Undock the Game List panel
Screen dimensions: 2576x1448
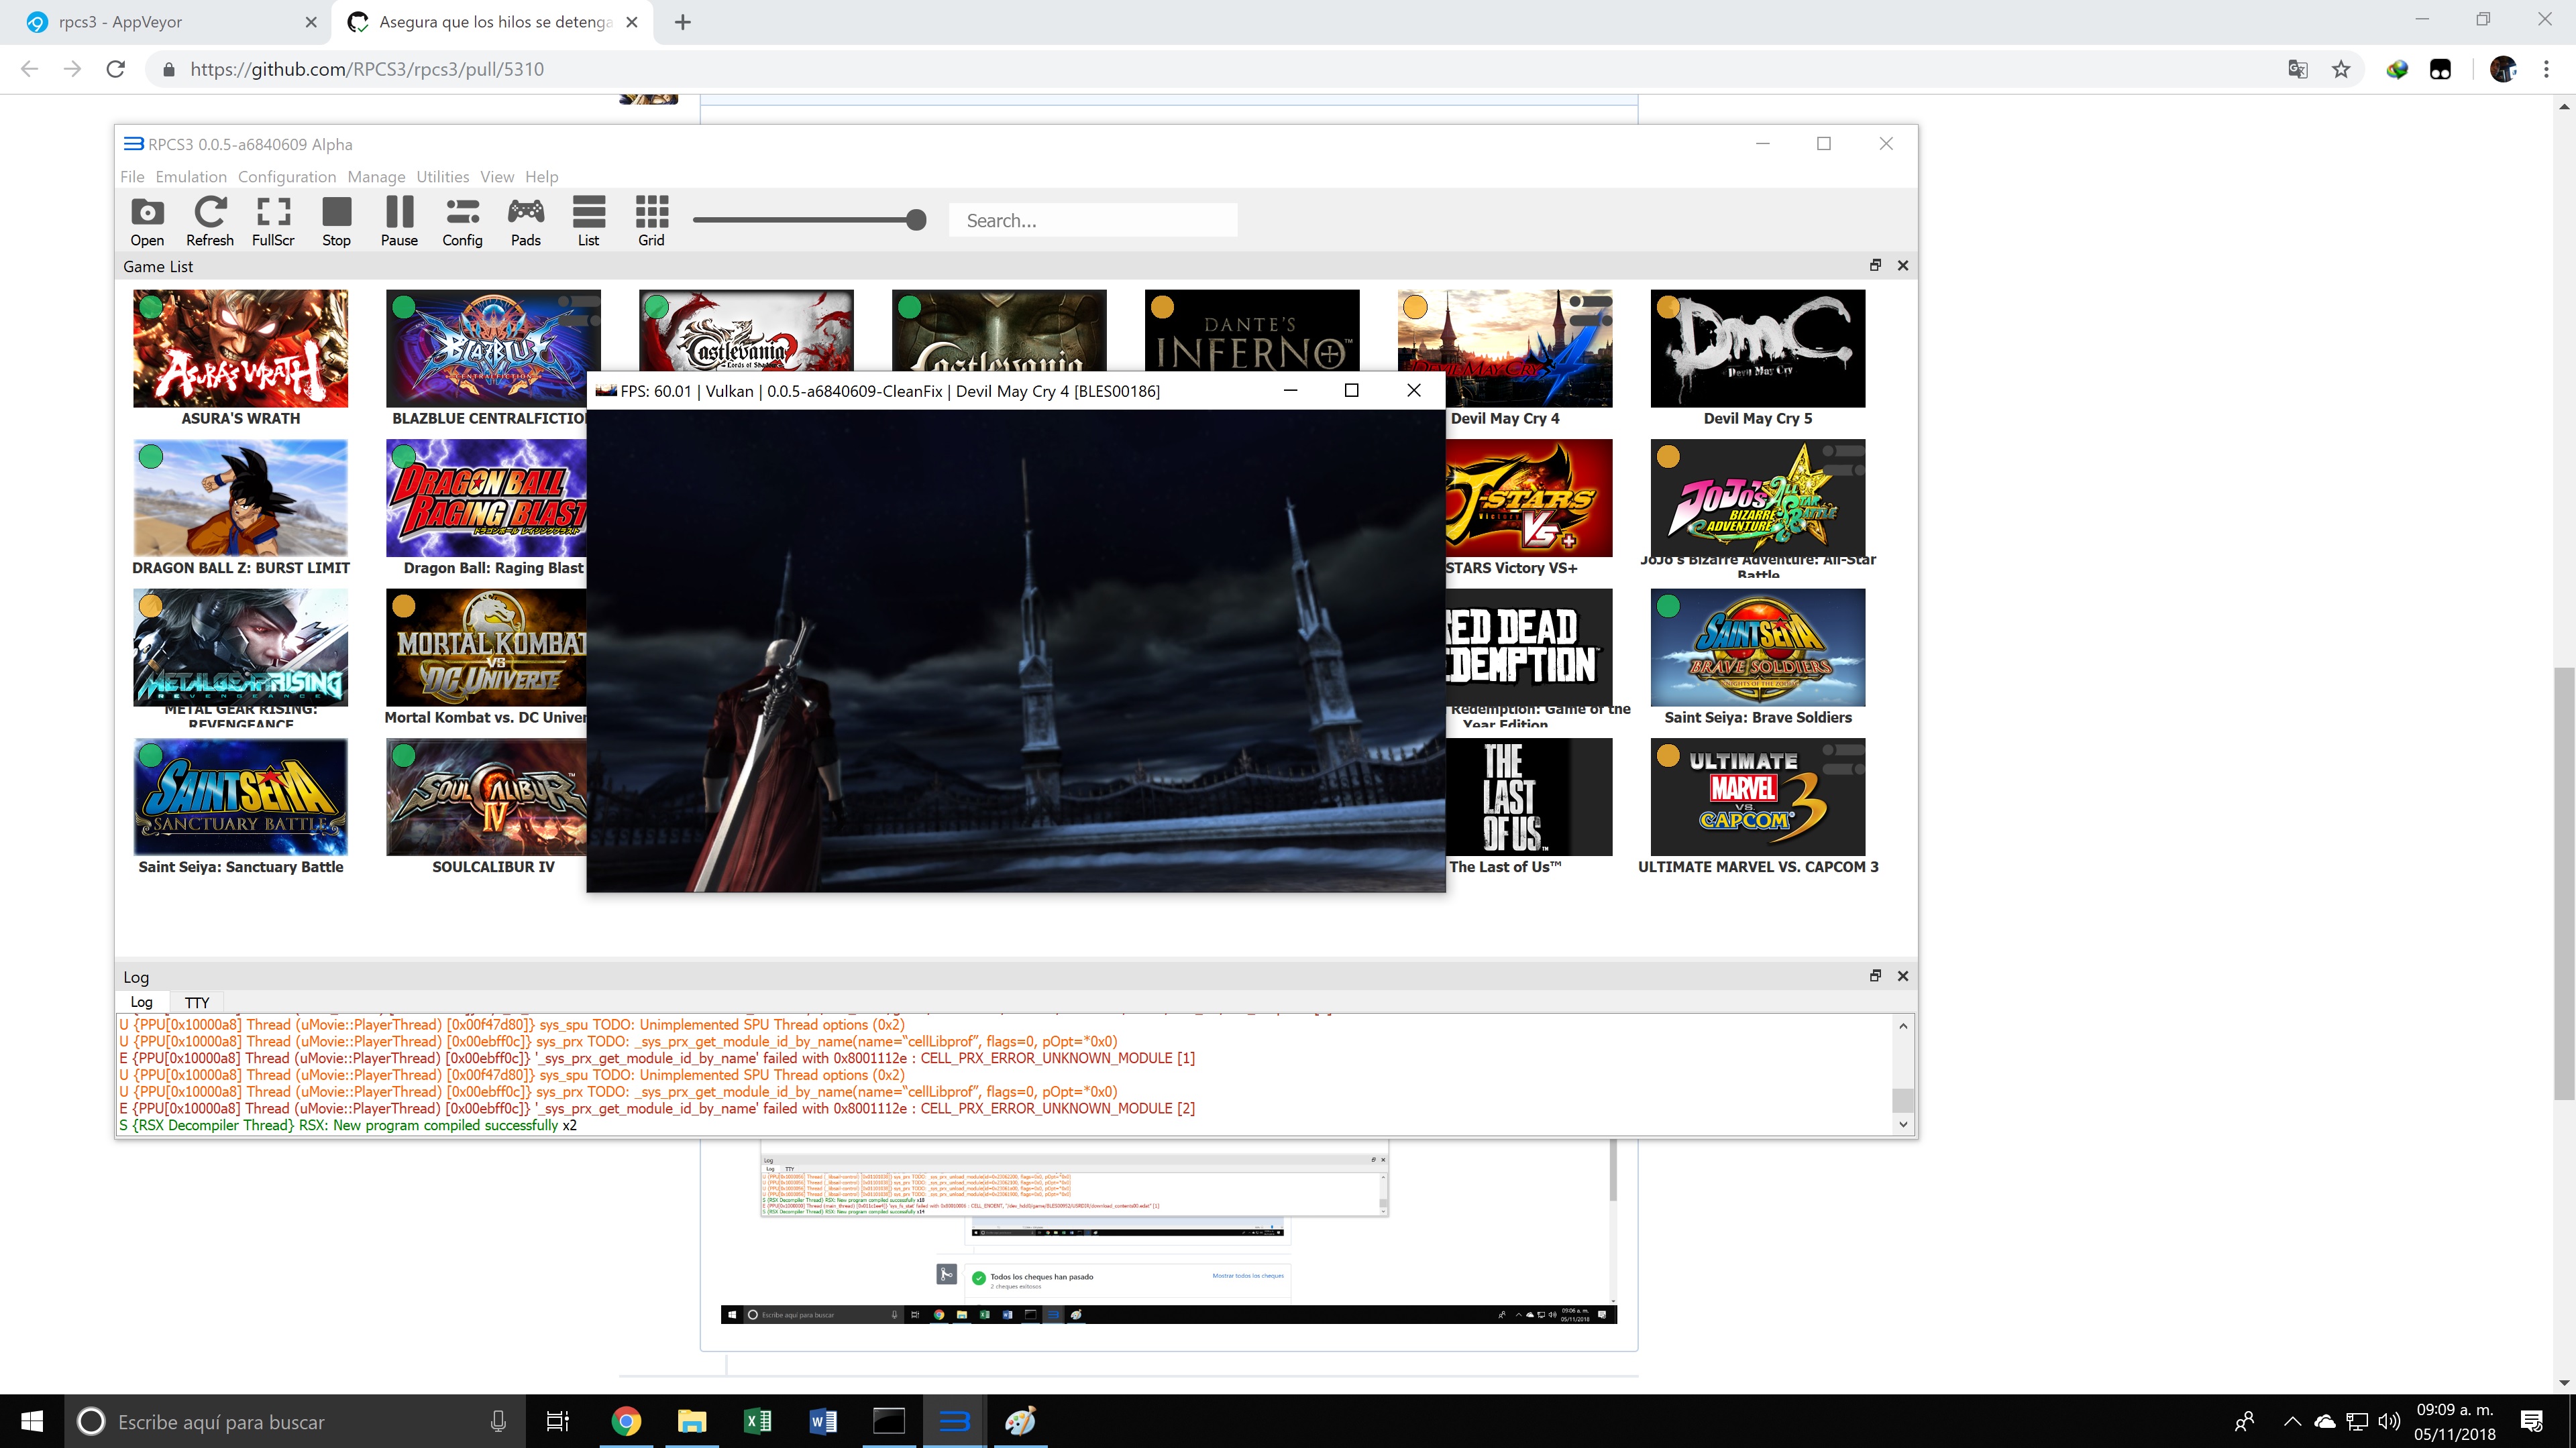point(1875,266)
